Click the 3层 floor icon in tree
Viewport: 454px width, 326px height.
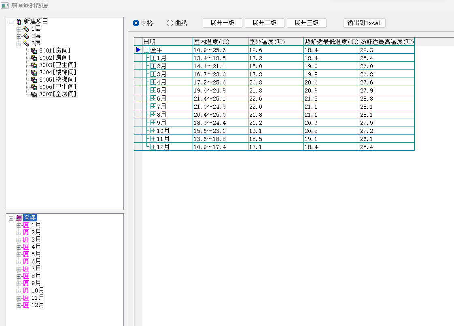pos(26,44)
